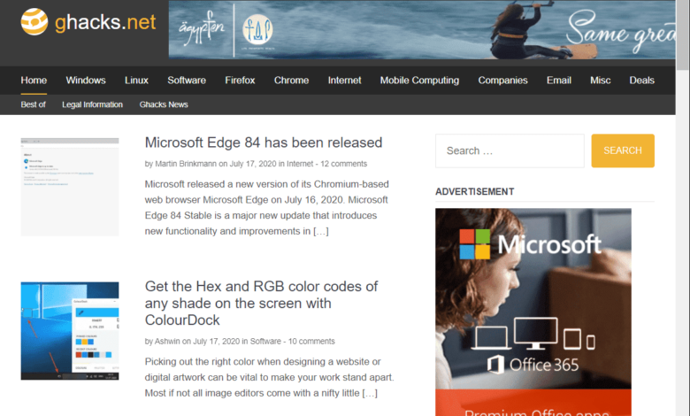
Task: Click the ghacks.net site title text
Action: pyautogui.click(x=105, y=22)
